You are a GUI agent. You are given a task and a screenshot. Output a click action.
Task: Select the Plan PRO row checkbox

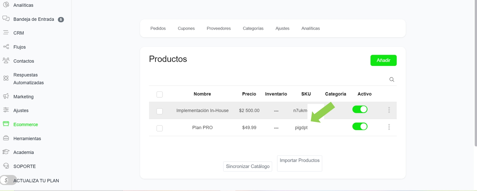(x=159, y=128)
